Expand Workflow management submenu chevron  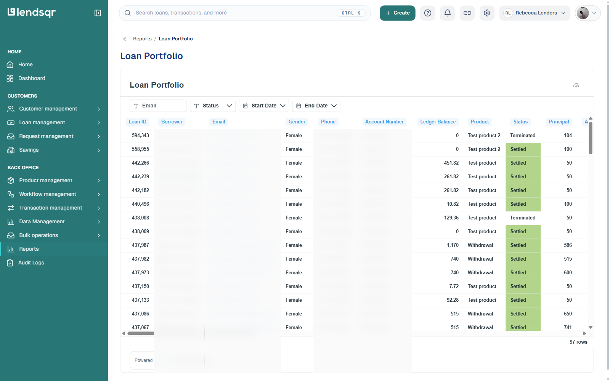point(99,194)
